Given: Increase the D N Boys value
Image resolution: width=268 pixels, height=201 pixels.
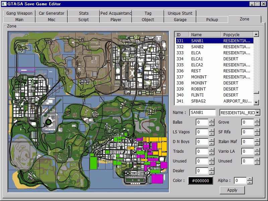Looking at the screenshot, I should tap(212, 140).
